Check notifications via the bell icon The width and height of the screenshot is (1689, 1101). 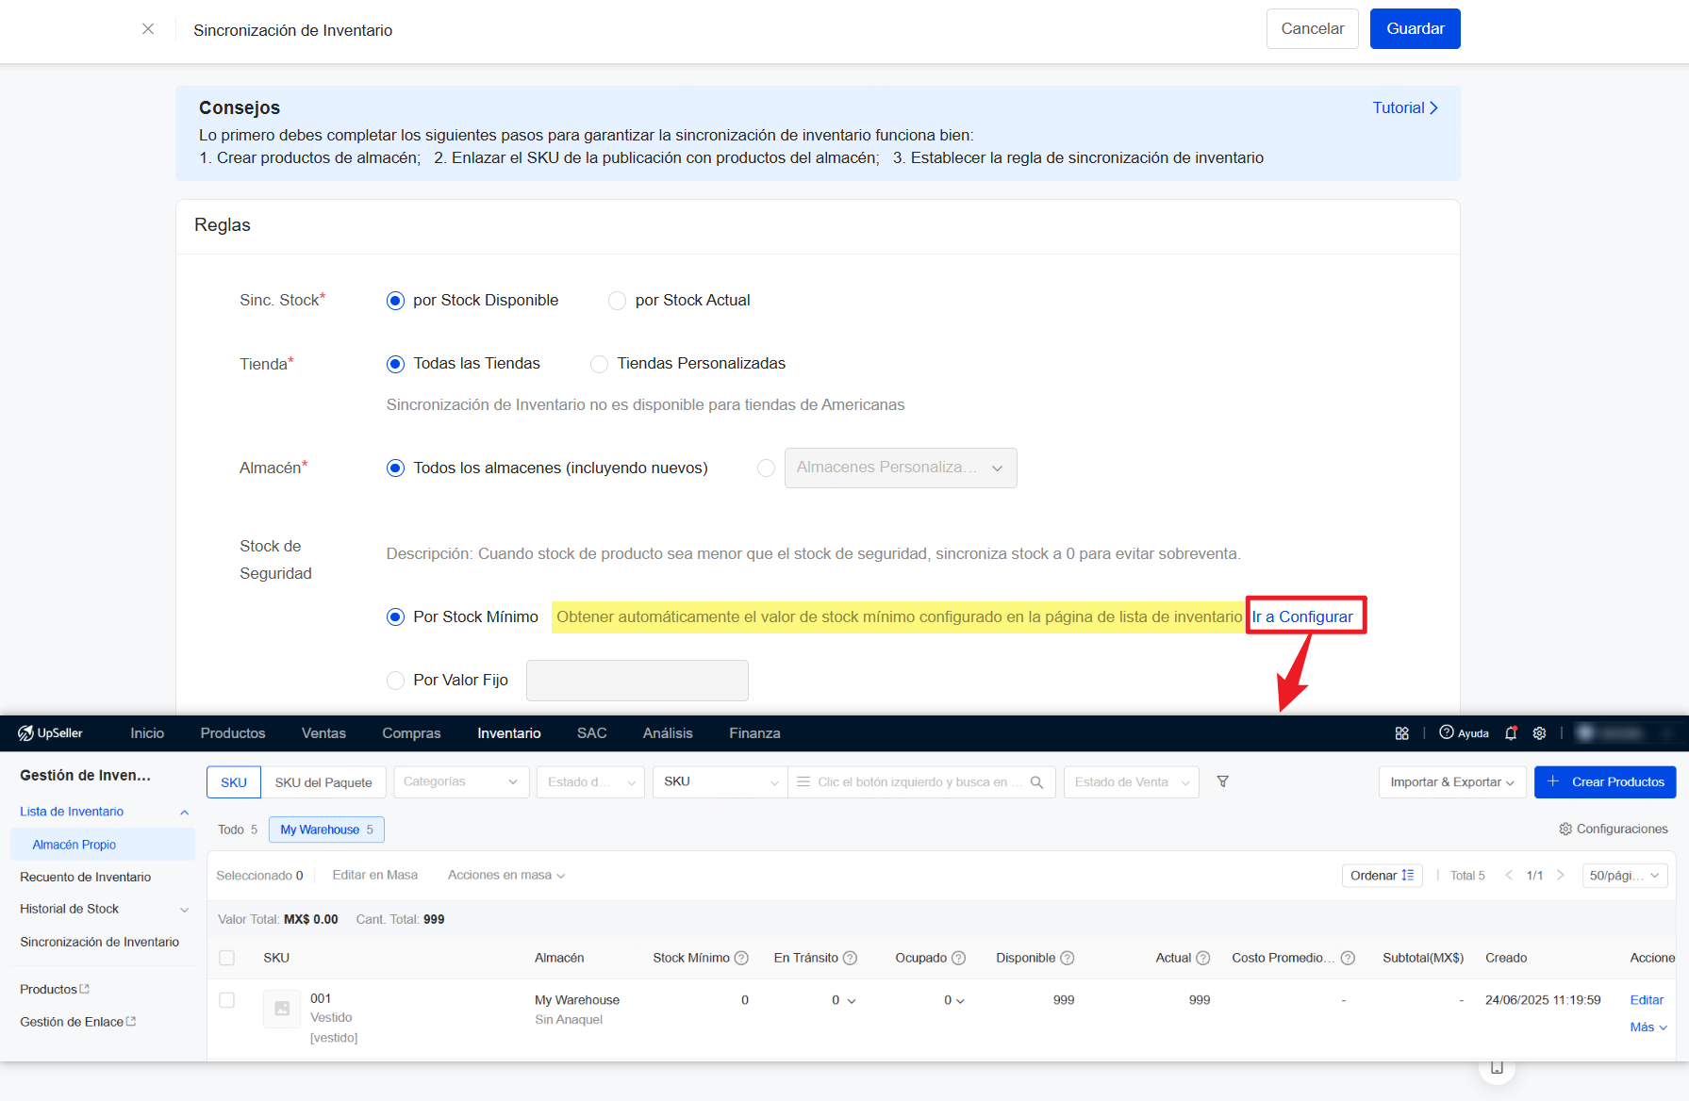(1512, 732)
